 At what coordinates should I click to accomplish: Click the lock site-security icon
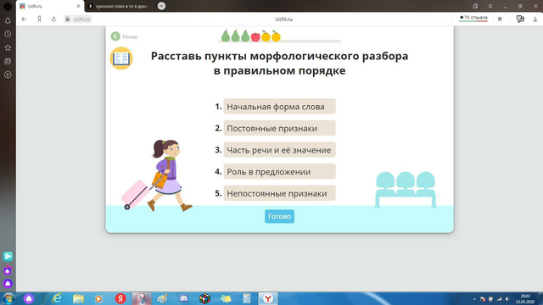tap(68, 19)
